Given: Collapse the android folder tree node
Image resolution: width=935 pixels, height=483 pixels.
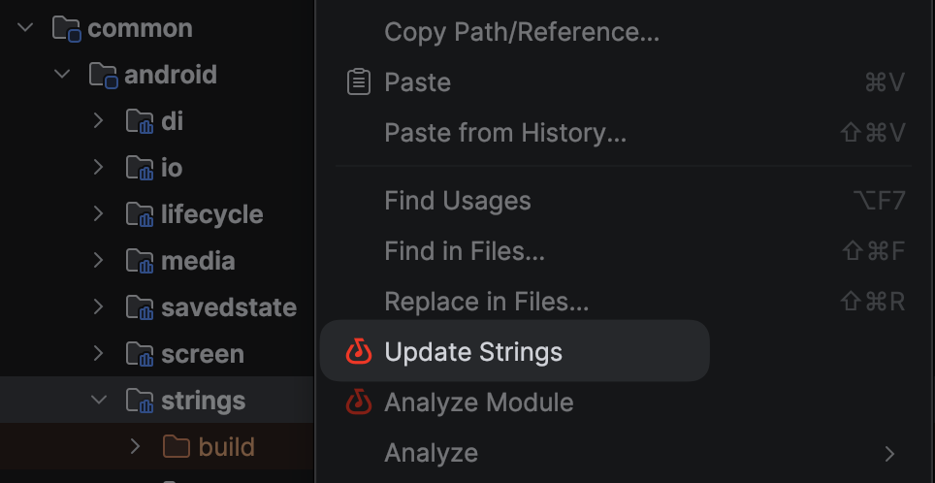Looking at the screenshot, I should 62,75.
